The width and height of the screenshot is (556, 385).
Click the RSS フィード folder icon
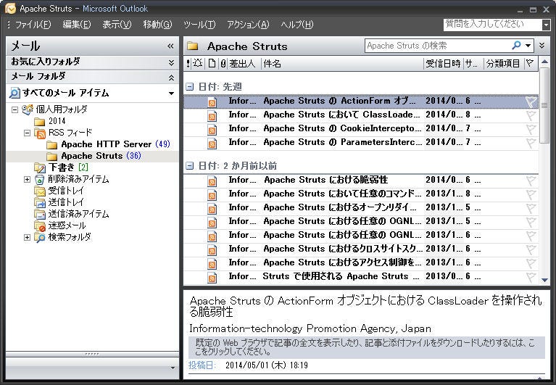40,133
